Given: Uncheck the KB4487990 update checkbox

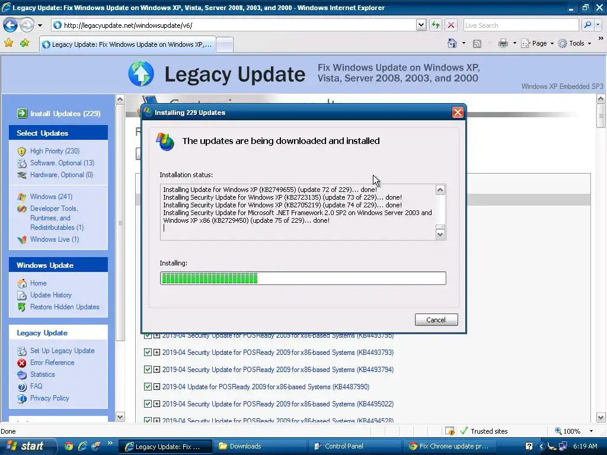Looking at the screenshot, I should point(148,386).
